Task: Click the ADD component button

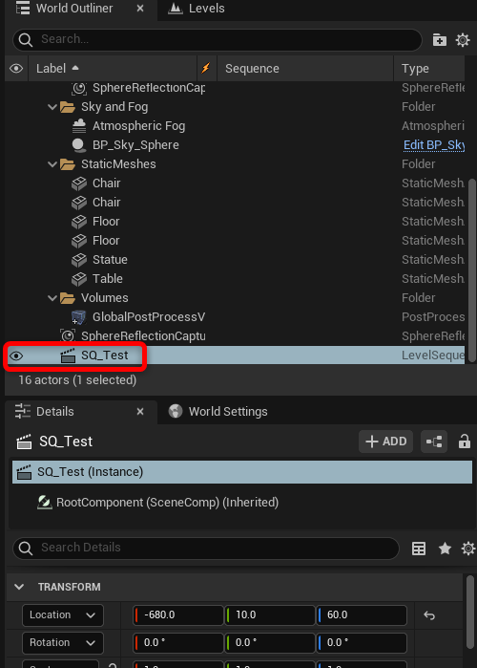Action: (x=386, y=442)
